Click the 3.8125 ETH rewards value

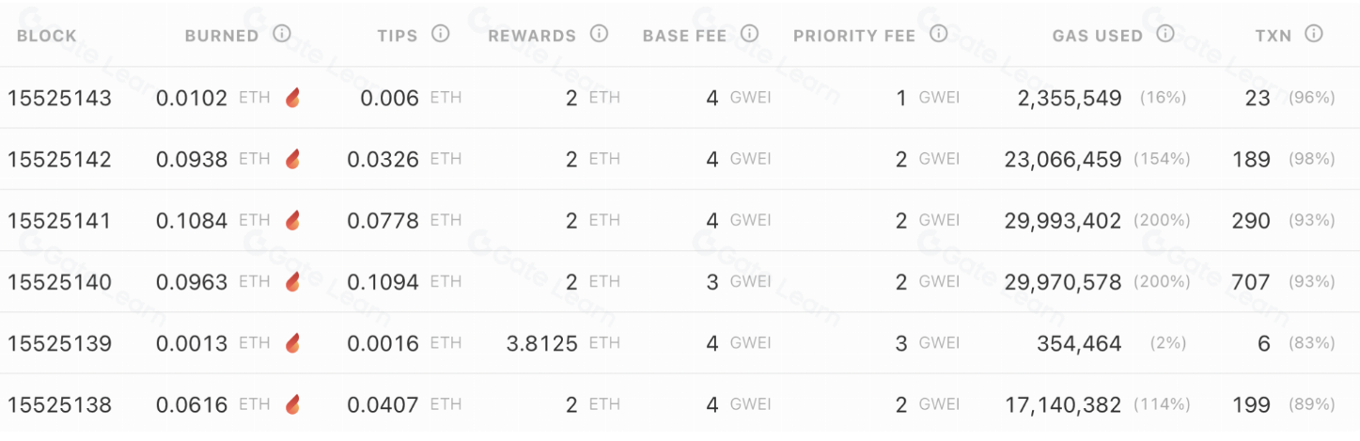coord(541,344)
